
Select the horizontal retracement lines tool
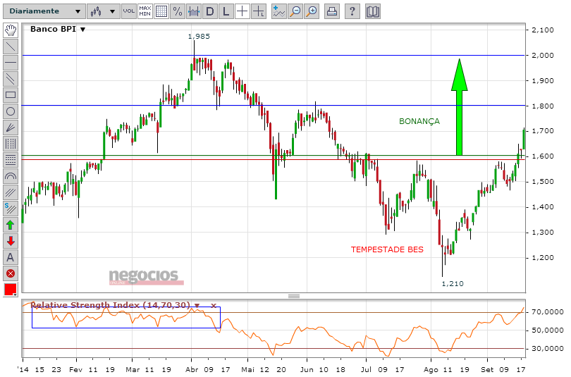click(x=11, y=160)
